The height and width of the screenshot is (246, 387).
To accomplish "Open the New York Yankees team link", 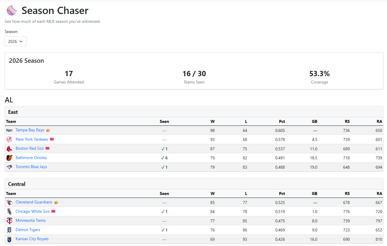I will pos(32,139).
